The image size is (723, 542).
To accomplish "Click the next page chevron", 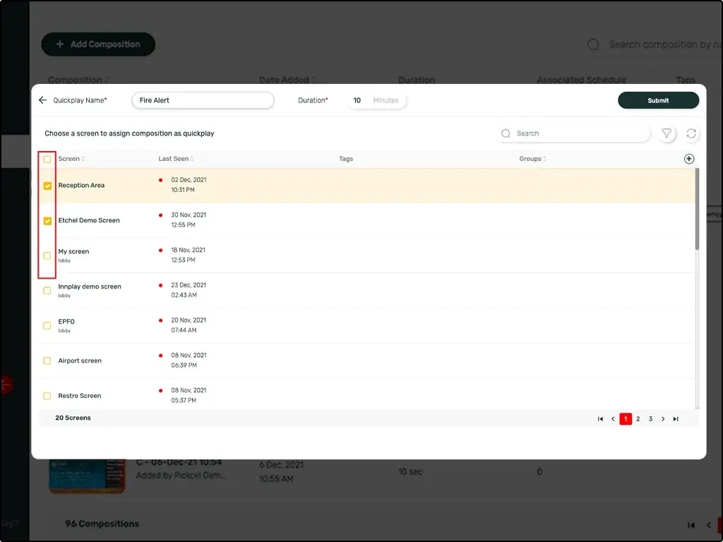I will coord(662,418).
